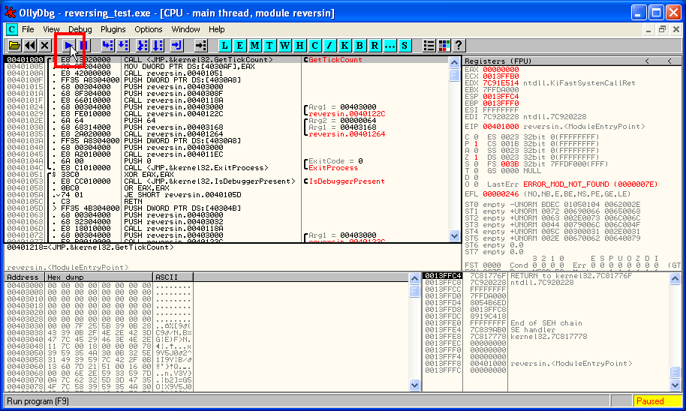The height and width of the screenshot is (411, 686).
Task: Open the appearance color grid icon
Action: [444, 46]
